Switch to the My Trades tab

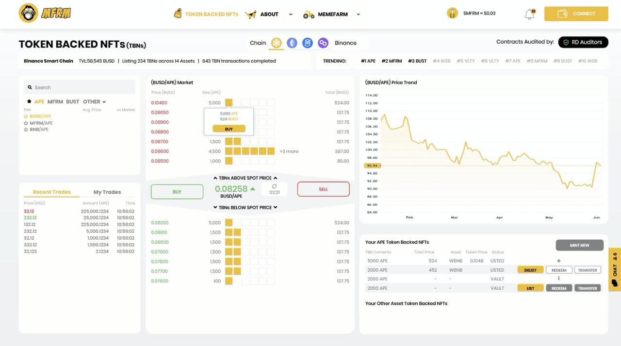107,192
